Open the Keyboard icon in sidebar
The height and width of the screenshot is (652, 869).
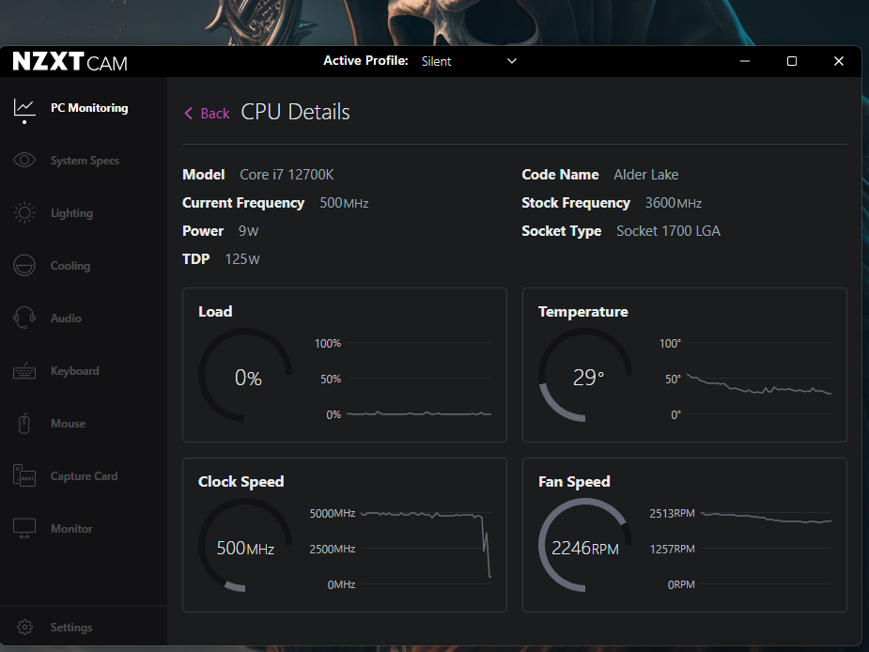point(24,371)
